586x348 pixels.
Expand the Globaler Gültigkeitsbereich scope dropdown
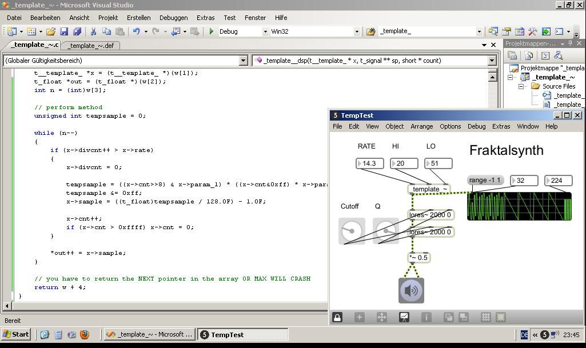(243, 60)
